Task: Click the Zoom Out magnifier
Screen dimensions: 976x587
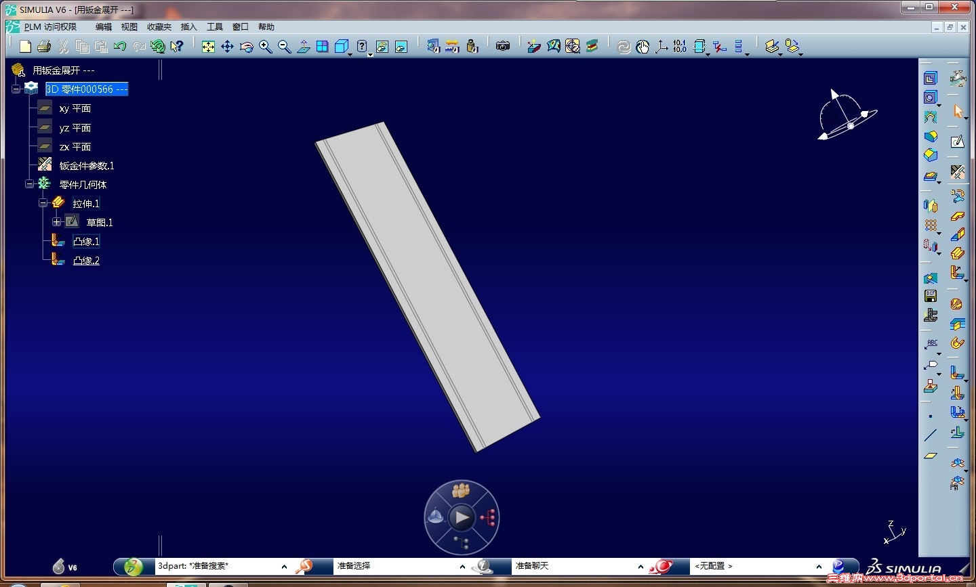Action: [284, 46]
